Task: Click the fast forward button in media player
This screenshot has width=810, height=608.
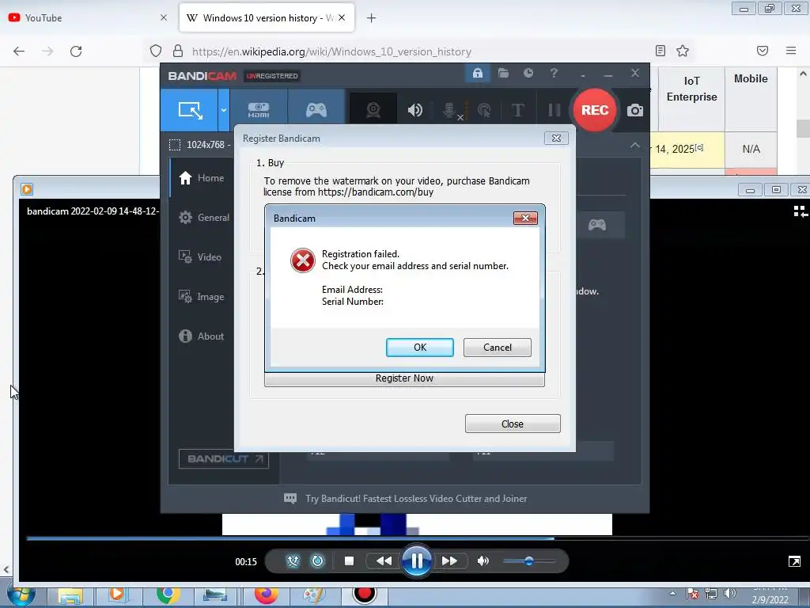Action: (x=449, y=561)
